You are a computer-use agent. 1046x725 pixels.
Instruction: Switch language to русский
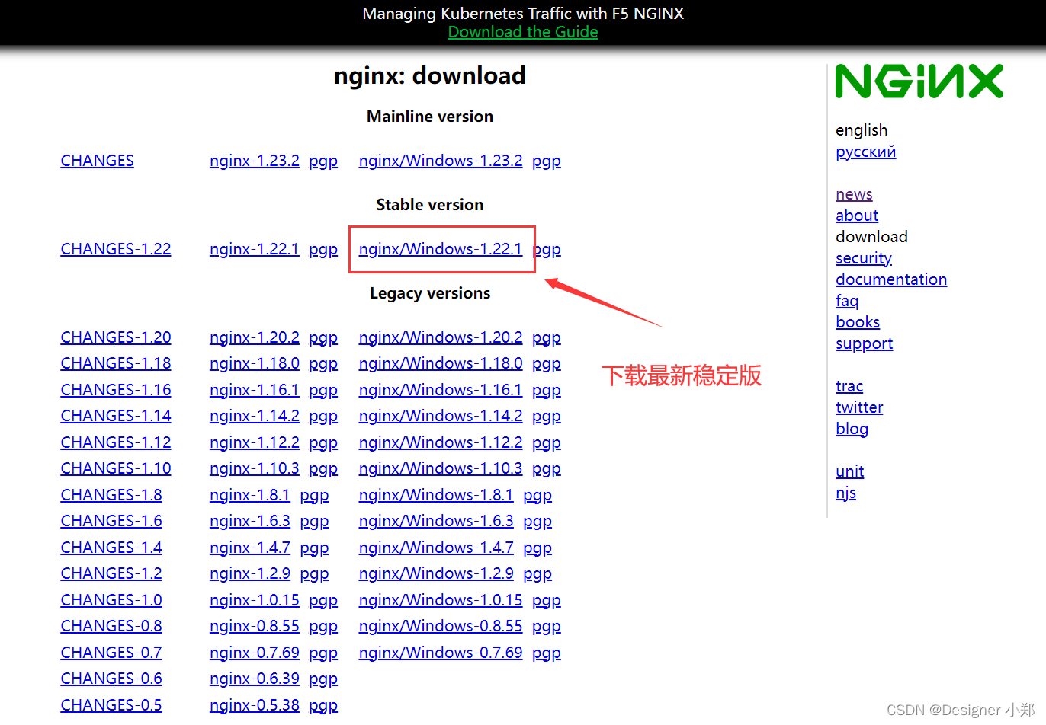866,152
